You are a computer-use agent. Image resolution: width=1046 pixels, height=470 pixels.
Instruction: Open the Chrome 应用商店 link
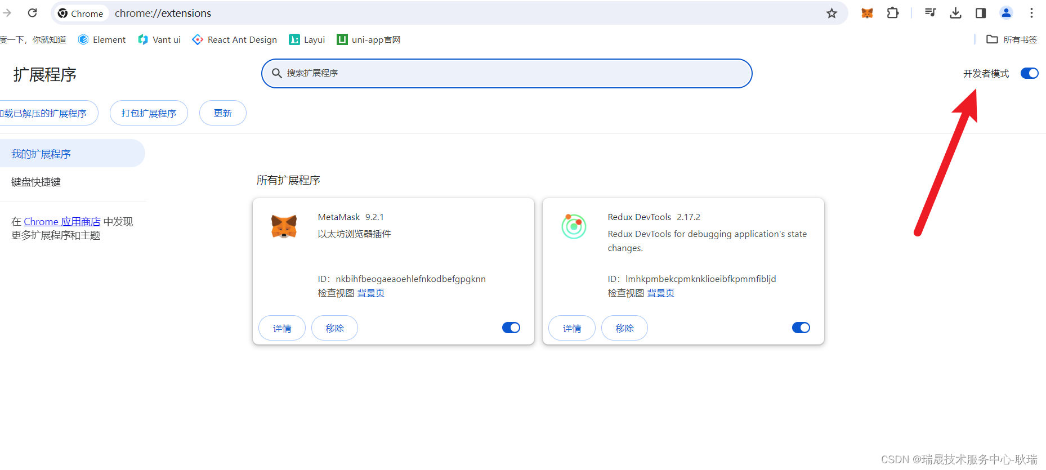pyautogui.click(x=62, y=222)
